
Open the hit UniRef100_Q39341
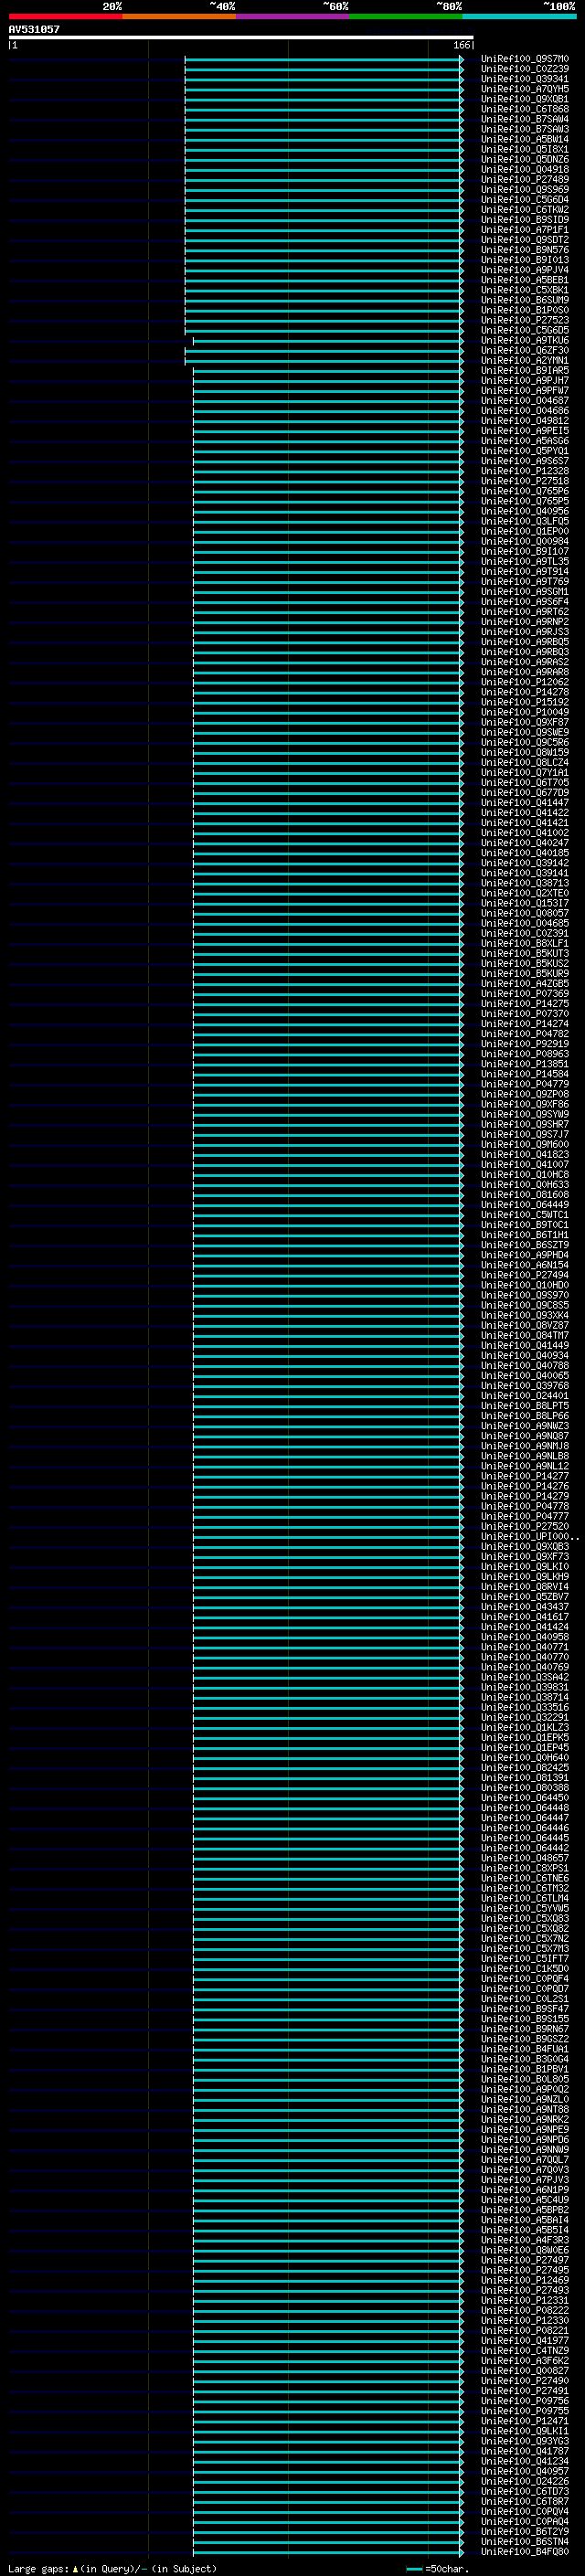pos(525,79)
